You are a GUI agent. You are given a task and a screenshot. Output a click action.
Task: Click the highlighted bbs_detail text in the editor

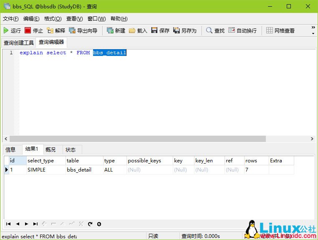click(109, 53)
